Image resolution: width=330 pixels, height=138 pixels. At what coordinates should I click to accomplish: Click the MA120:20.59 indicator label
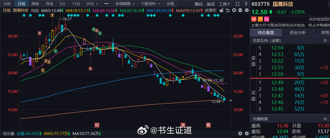pos(160,10)
